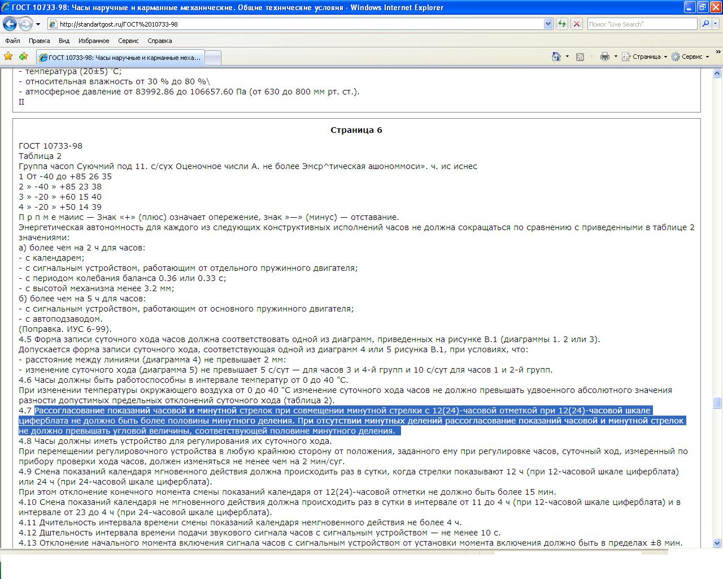Click the Back navigation arrow

(10, 24)
